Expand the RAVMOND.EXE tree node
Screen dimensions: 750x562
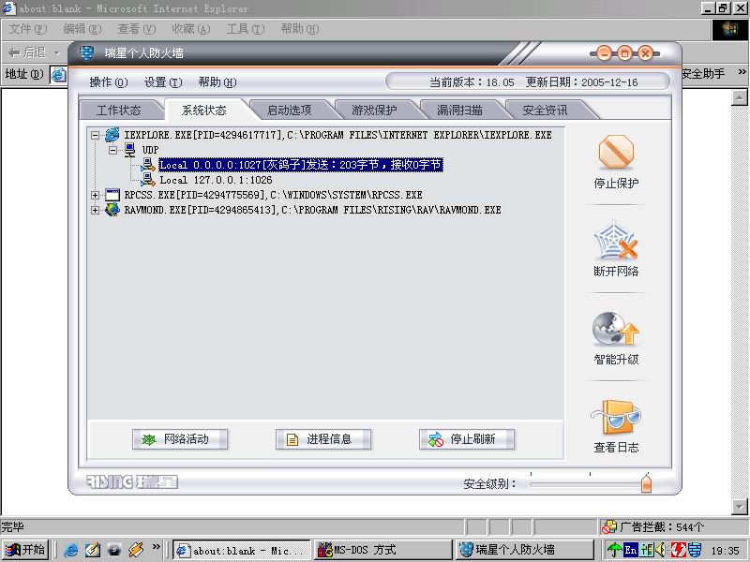(x=95, y=210)
